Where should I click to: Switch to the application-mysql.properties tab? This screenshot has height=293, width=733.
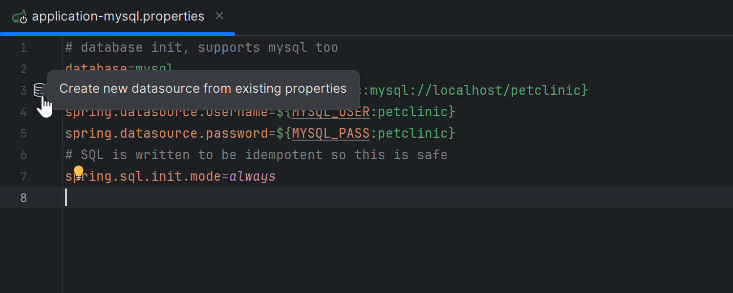point(117,16)
